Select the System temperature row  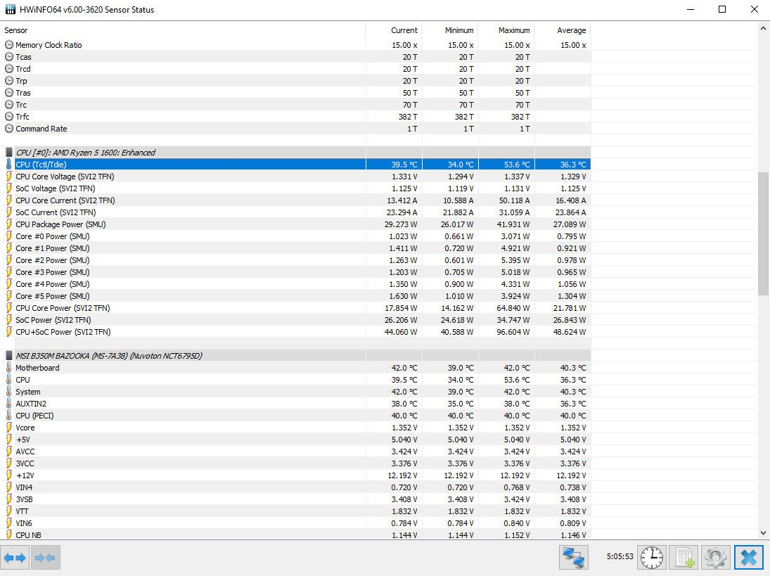click(x=295, y=392)
